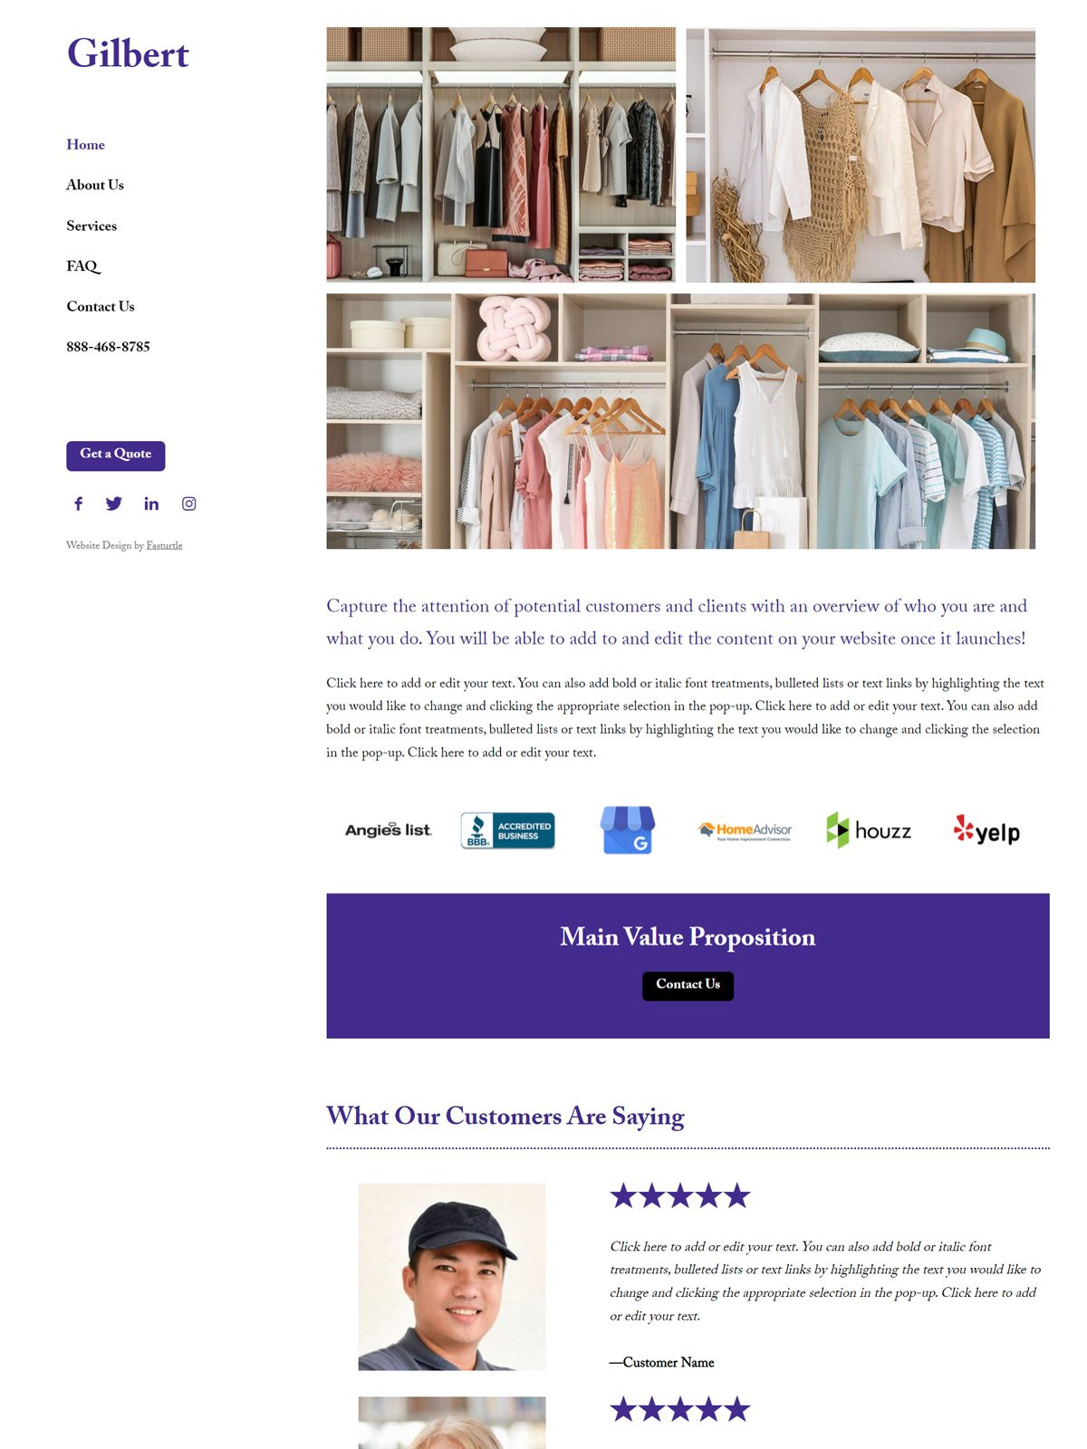Click the Houzz logo
The image size is (1087, 1449).
point(869,830)
